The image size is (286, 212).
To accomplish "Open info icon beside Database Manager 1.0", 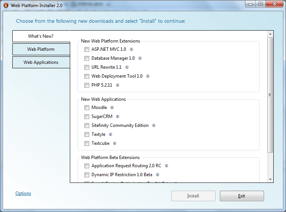I will 140,58.
